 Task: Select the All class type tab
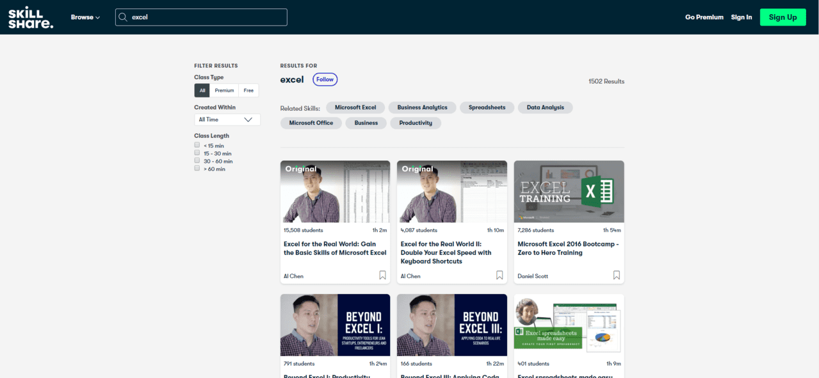(x=202, y=90)
